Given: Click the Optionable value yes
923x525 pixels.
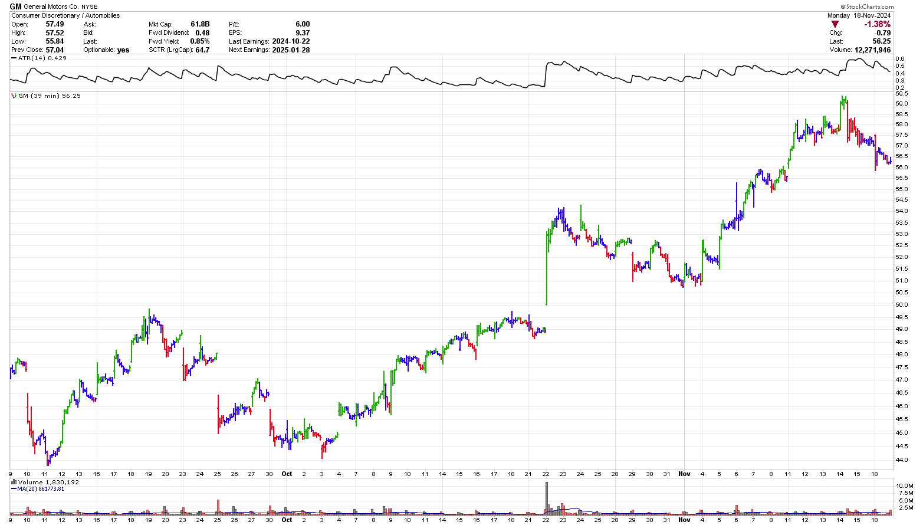Looking at the screenshot, I should pyautogui.click(x=123, y=50).
